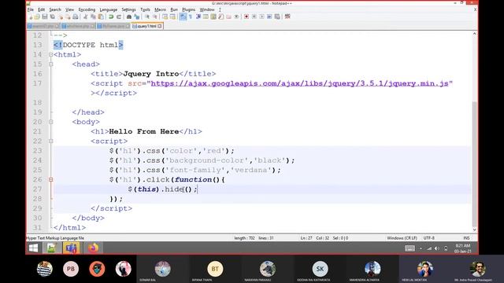Click the Stop macro recording icon
Image resolution: width=504 pixels, height=283 pixels.
(254, 17)
